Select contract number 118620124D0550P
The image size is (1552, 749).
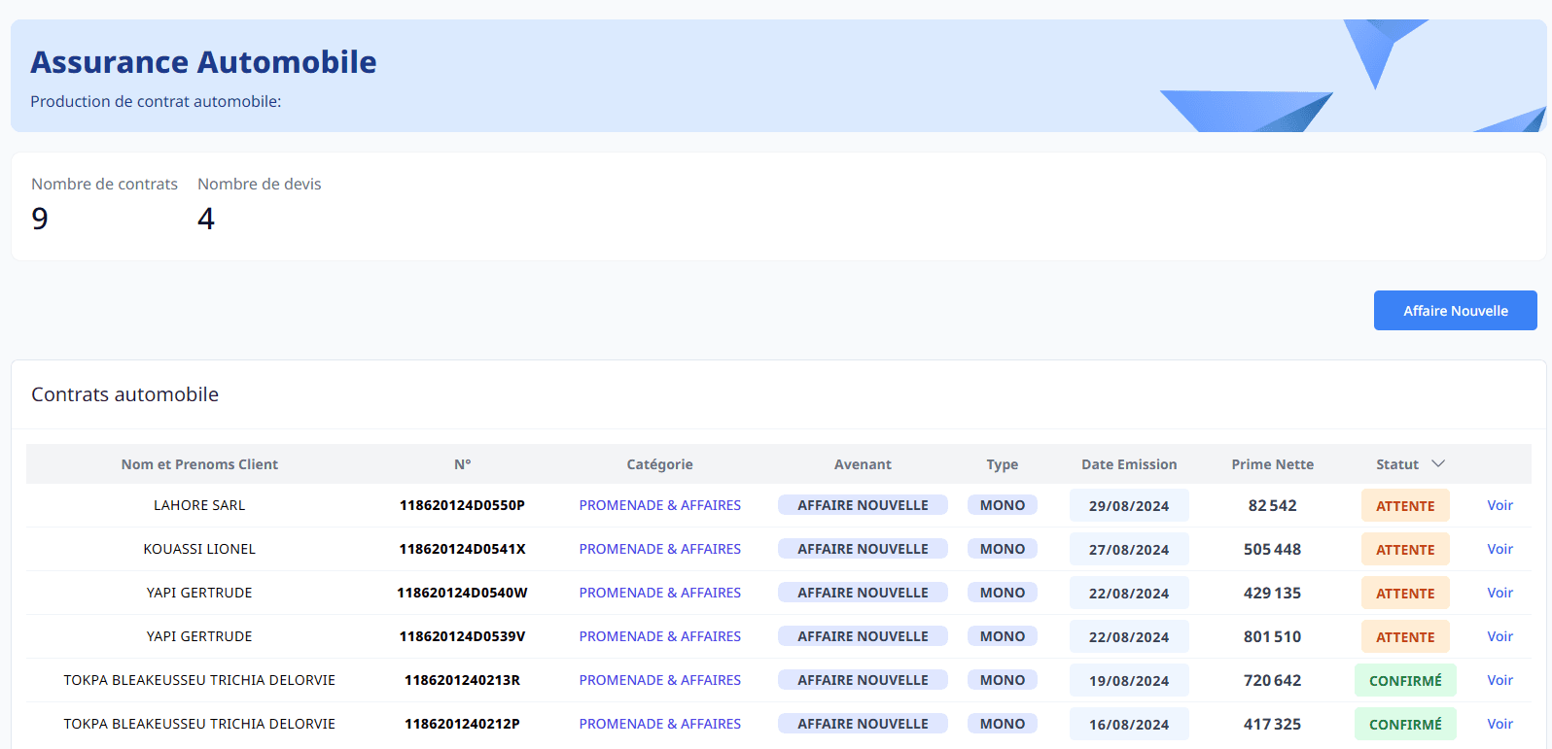(462, 505)
